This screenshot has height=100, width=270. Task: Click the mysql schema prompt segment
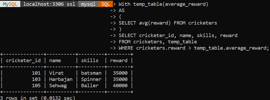pos(88,4)
